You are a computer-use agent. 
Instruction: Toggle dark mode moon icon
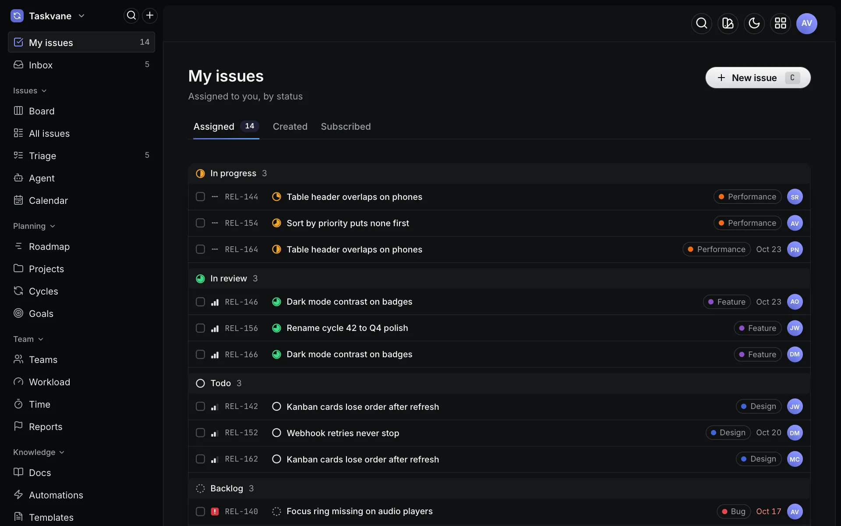click(754, 23)
